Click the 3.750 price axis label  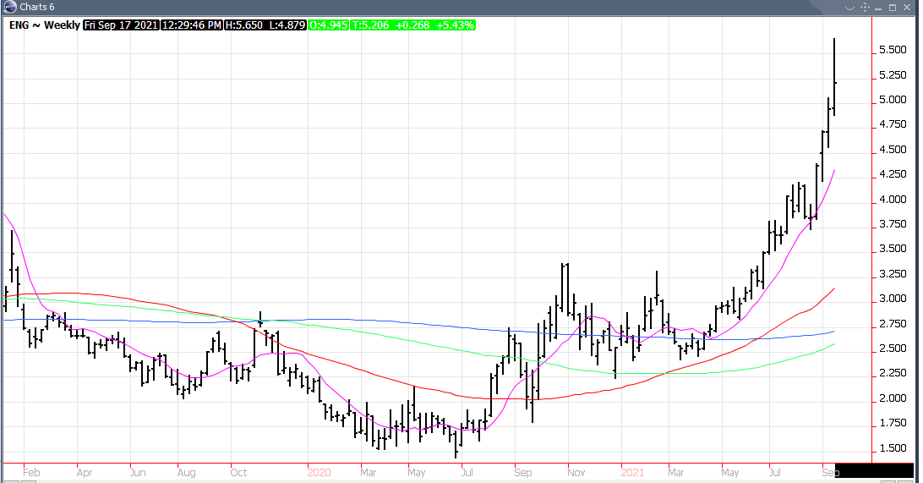pos(893,224)
